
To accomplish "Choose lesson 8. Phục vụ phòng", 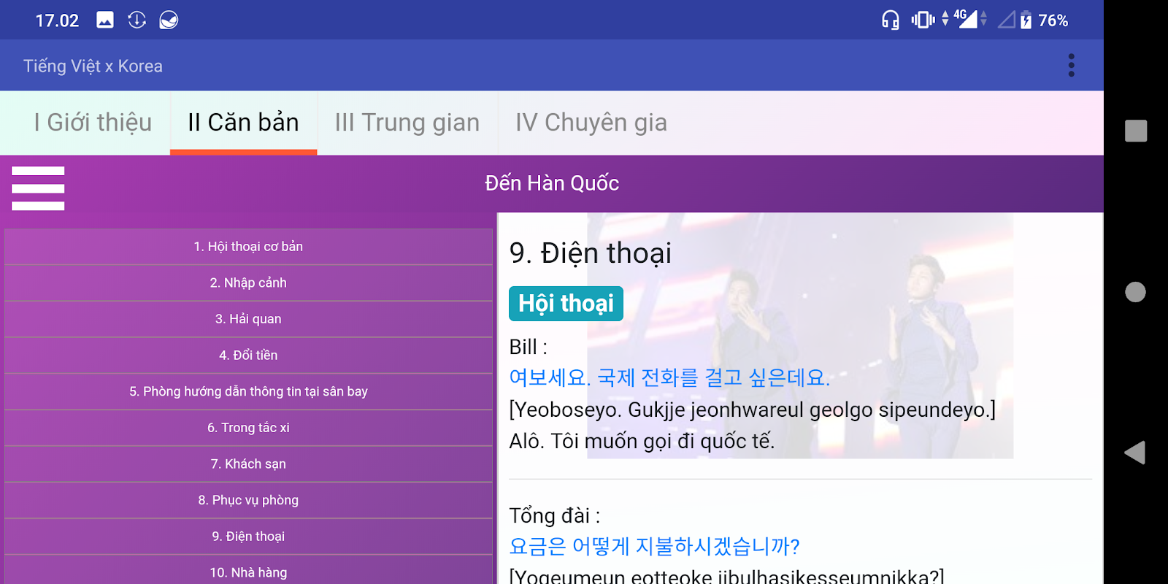I will pos(248,500).
